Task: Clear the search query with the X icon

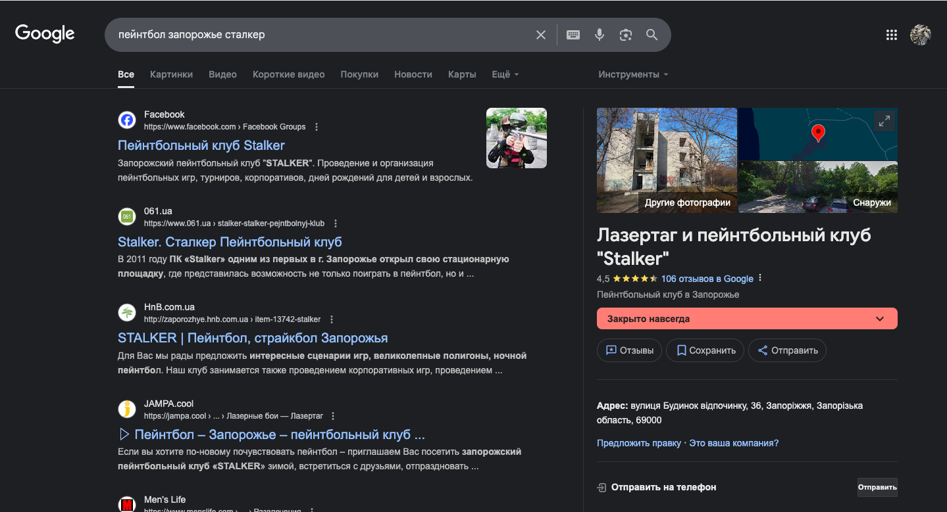Action: tap(541, 35)
